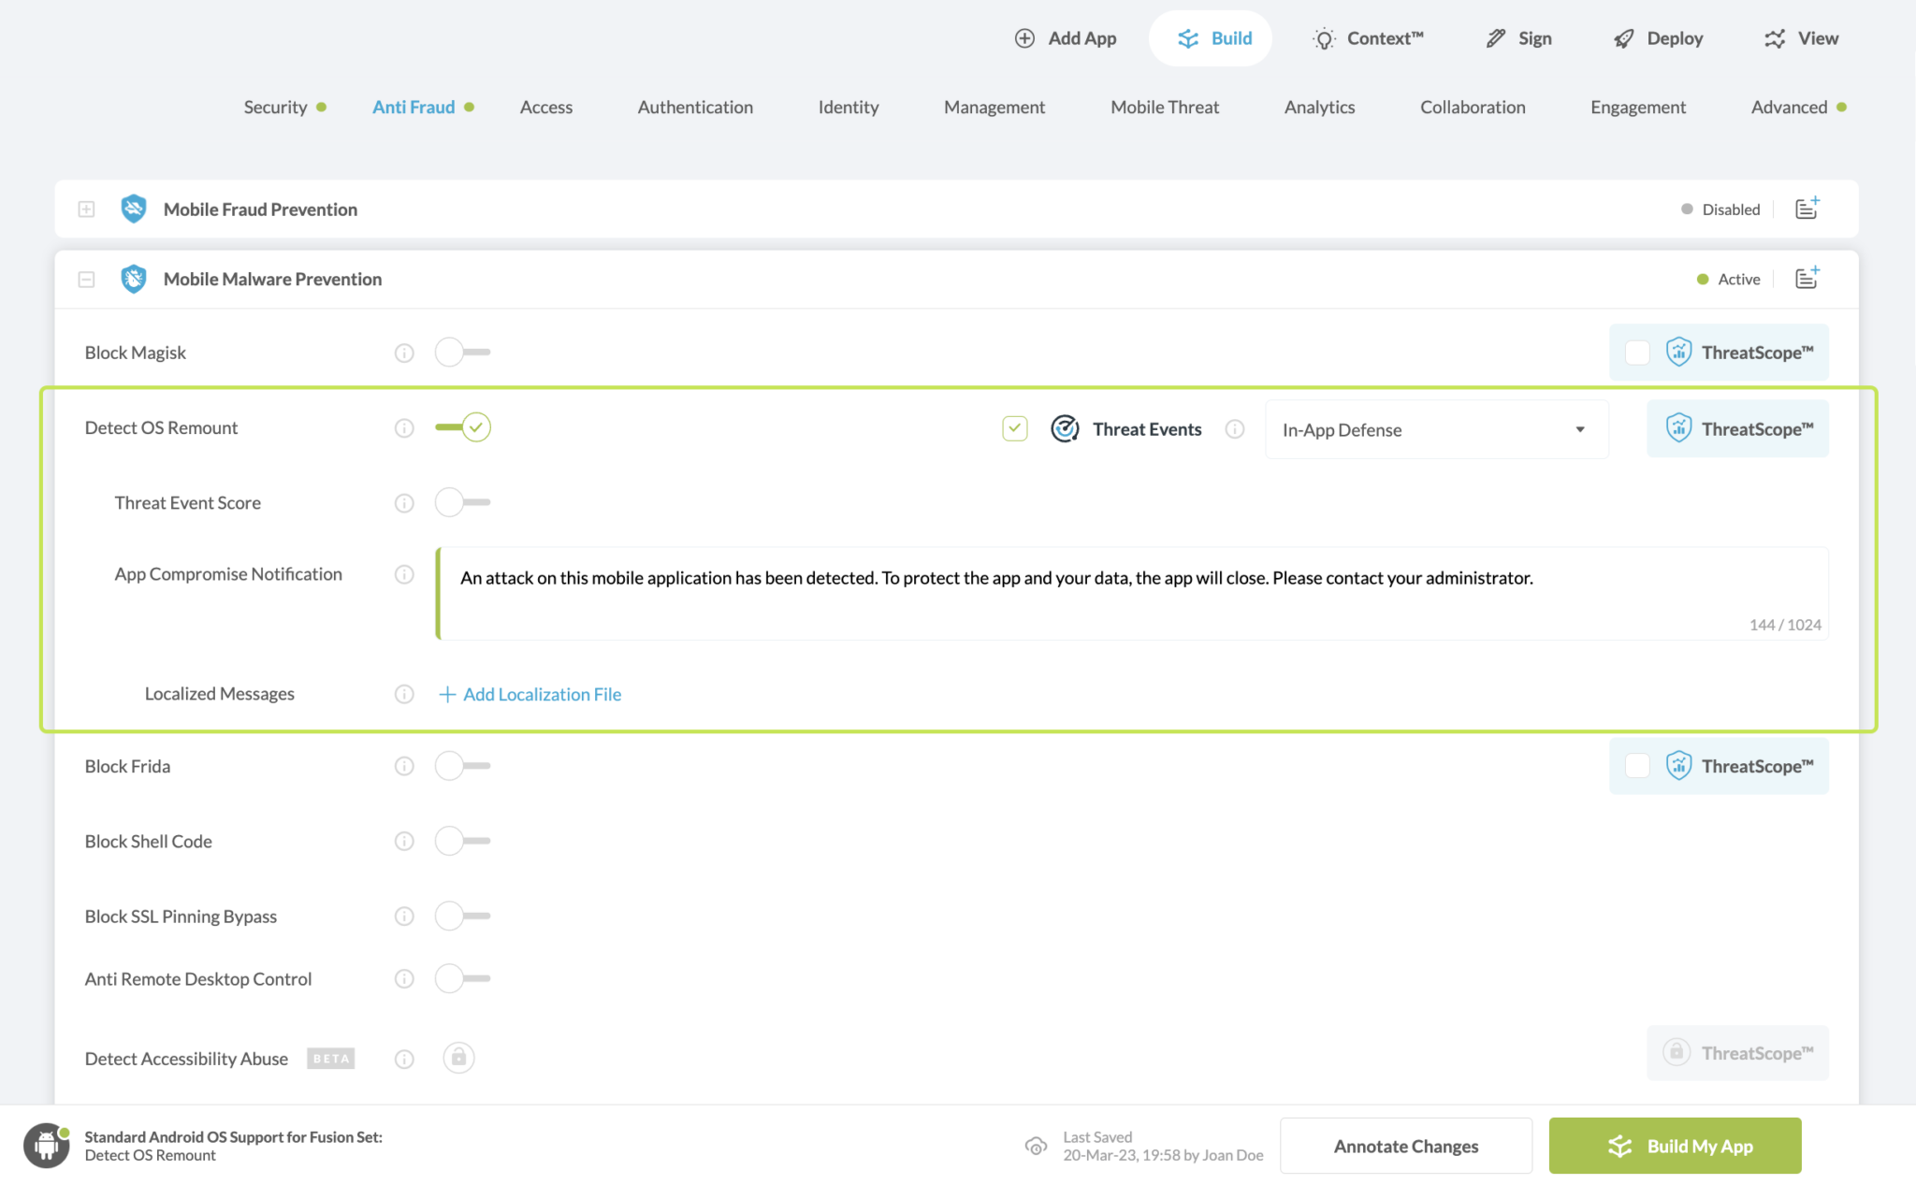This screenshot has width=1916, height=1184.
Task: Click the info icon next to Localized Messages
Action: 404,694
